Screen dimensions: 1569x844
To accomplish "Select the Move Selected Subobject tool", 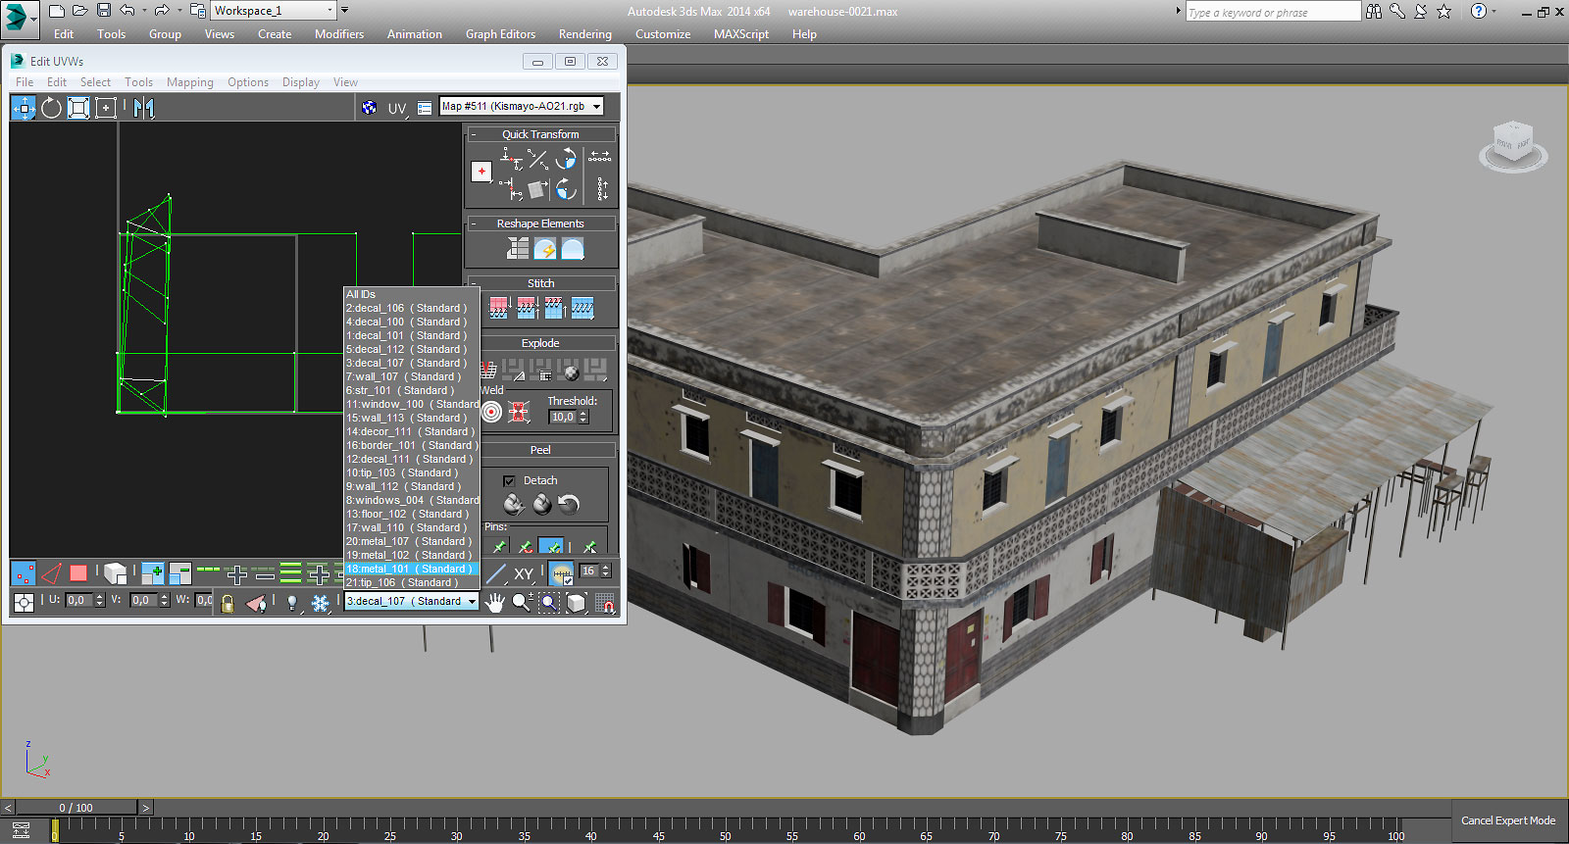I will 24,108.
